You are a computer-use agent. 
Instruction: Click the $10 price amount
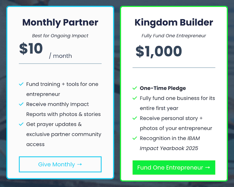(31, 49)
